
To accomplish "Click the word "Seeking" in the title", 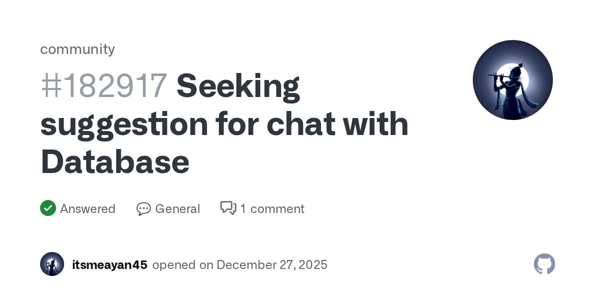I will 238,85.
